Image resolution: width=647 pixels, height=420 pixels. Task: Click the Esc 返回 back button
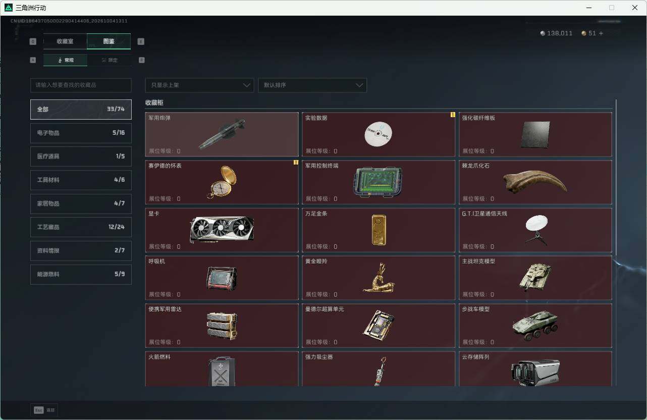pos(44,410)
